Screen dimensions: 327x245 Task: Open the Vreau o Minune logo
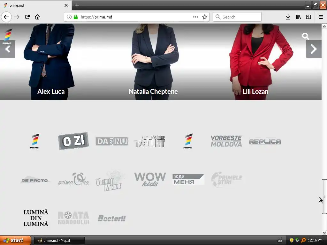110,180
